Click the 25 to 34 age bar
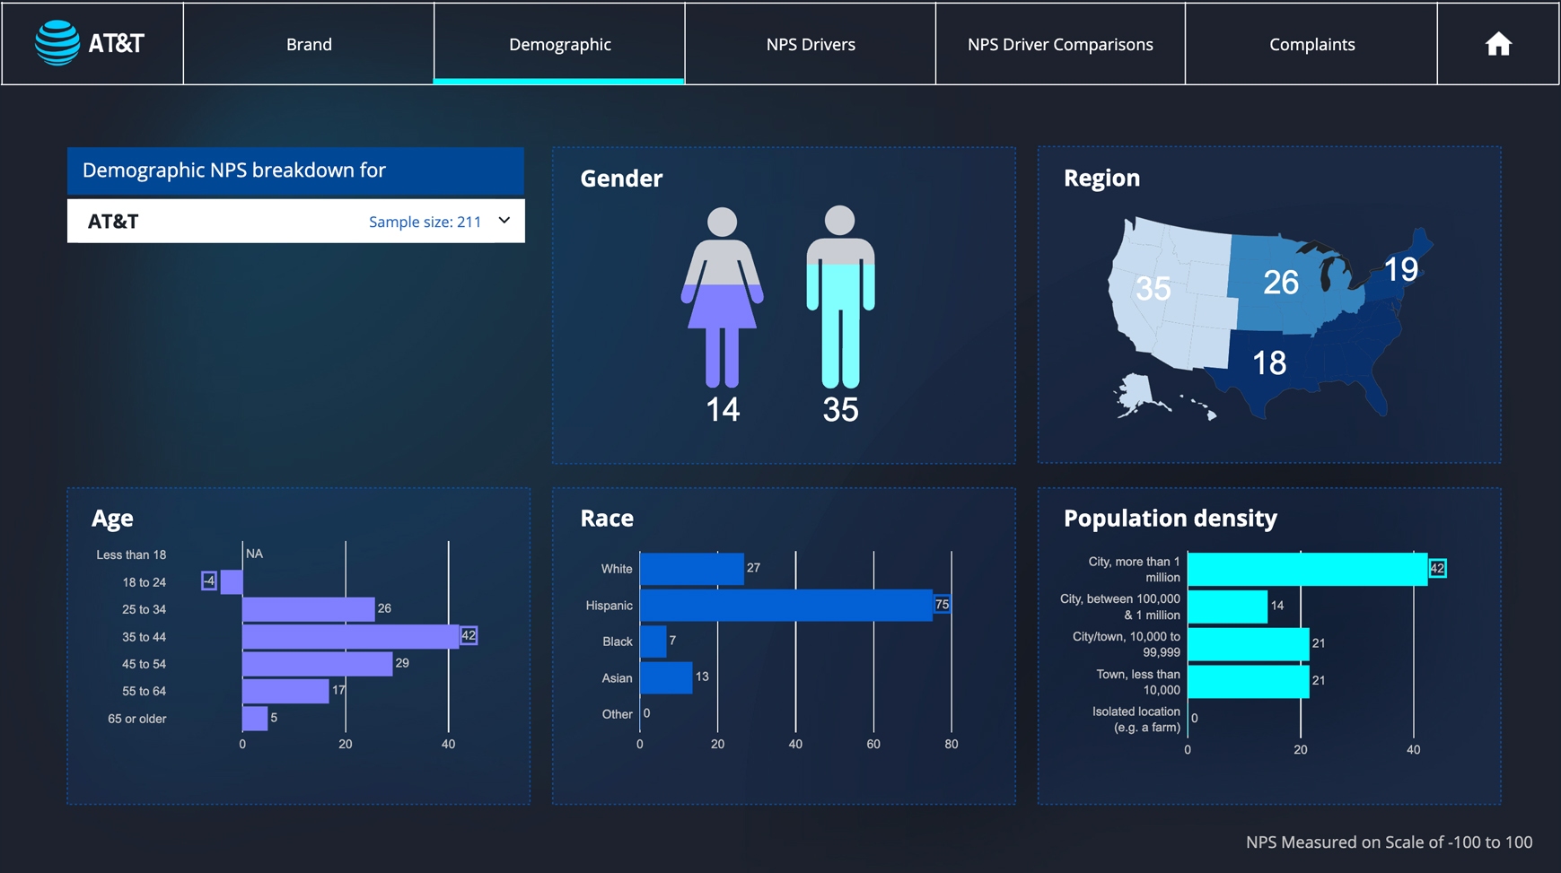The height and width of the screenshot is (873, 1561). (x=308, y=609)
